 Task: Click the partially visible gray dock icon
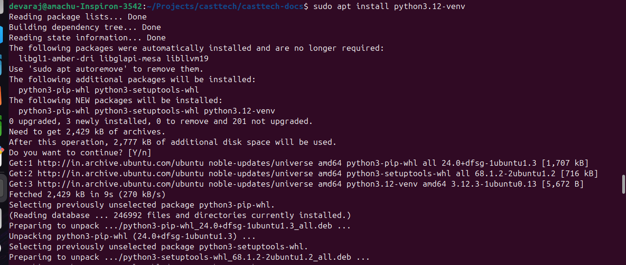pos(1,185)
